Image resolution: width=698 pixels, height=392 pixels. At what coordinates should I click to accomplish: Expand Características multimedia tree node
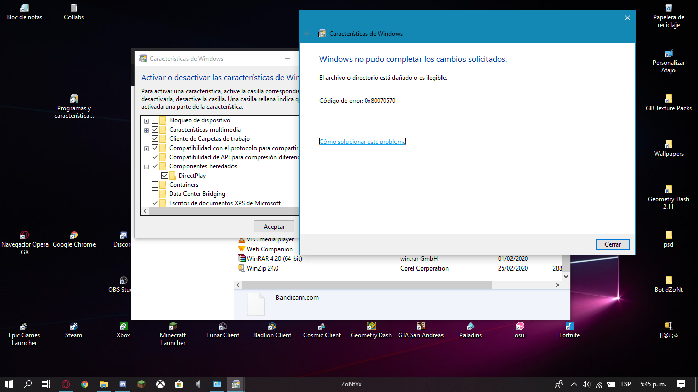pyautogui.click(x=146, y=130)
